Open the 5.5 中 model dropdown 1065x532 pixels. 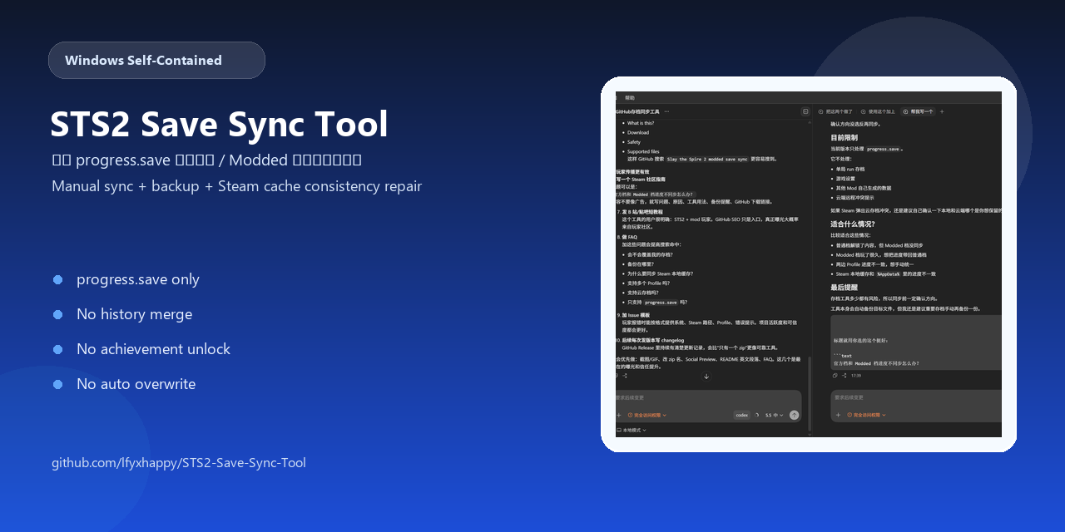[x=774, y=415]
